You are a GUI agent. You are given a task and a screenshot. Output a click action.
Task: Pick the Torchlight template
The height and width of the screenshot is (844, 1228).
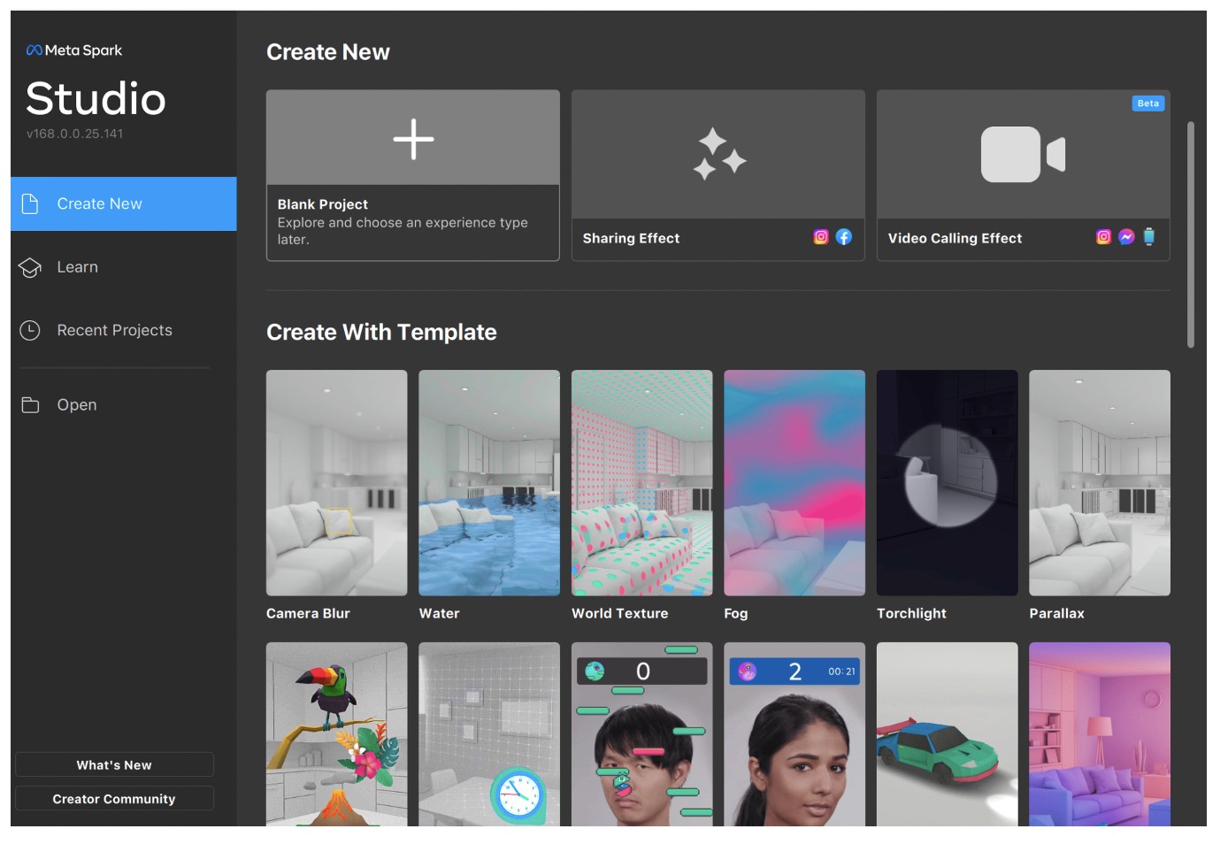[x=948, y=483]
